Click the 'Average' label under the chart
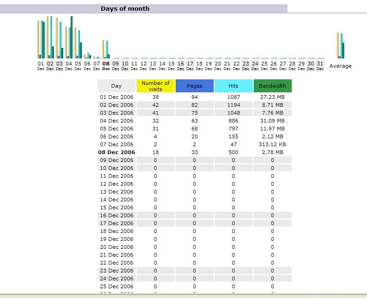Screen dimensions: 367x298 pos(341,66)
